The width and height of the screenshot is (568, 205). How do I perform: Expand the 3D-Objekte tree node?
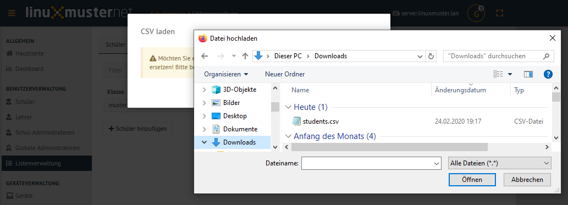[205, 90]
